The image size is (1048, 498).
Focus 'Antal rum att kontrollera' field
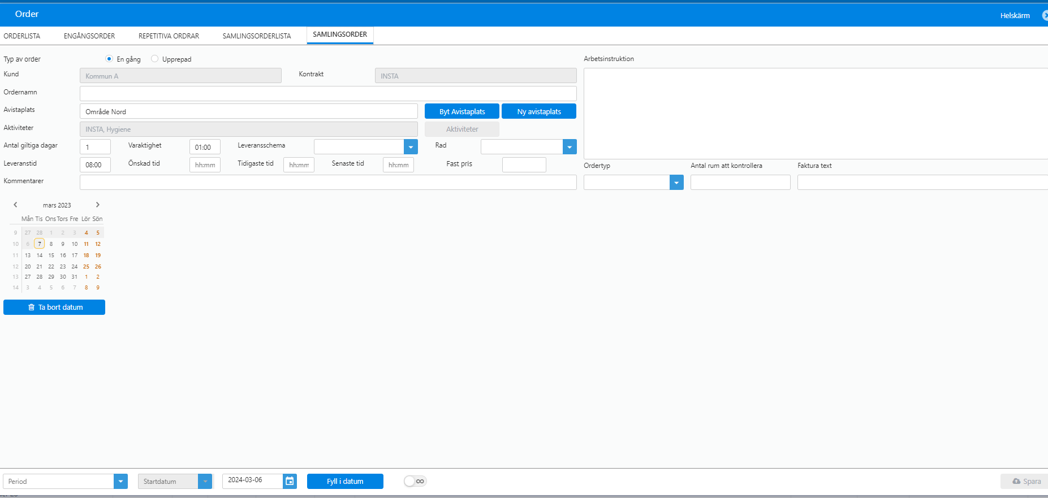[x=740, y=182]
